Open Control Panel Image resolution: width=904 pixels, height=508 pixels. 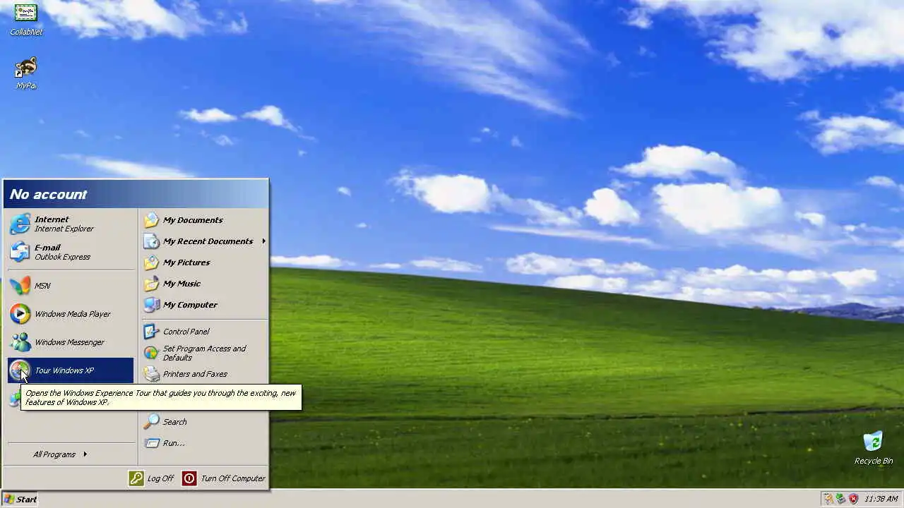[204, 332]
